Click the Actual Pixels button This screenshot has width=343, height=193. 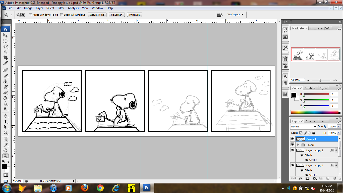tap(97, 15)
